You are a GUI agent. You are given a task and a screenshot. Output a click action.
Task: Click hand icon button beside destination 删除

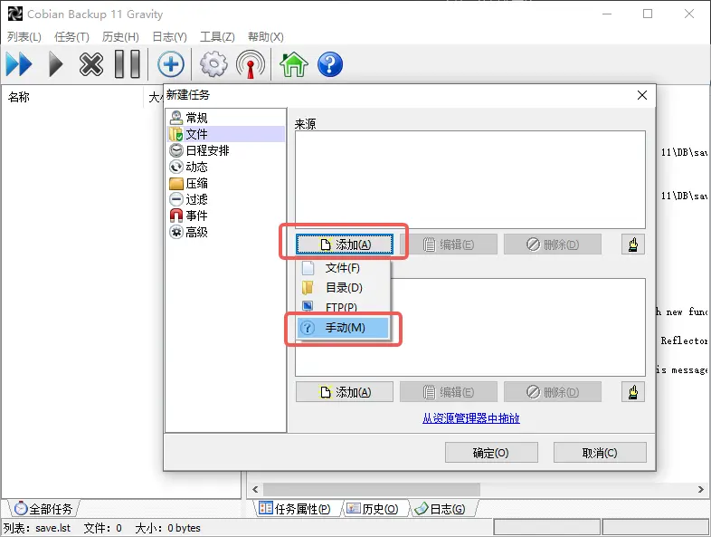(x=633, y=392)
